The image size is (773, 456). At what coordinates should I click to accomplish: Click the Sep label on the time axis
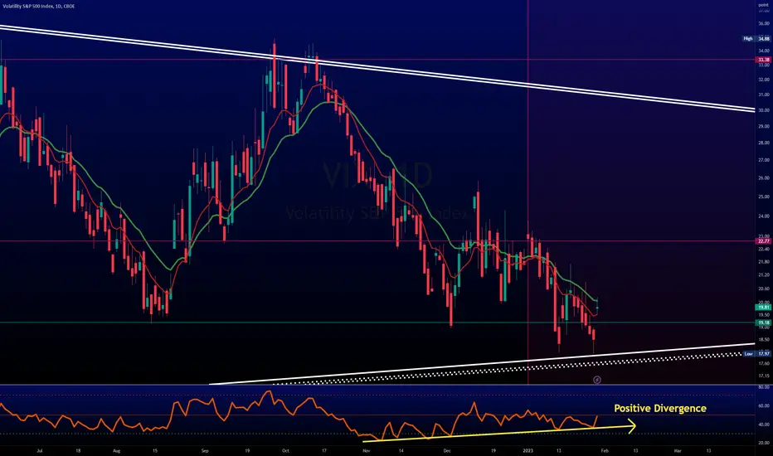(x=205, y=450)
